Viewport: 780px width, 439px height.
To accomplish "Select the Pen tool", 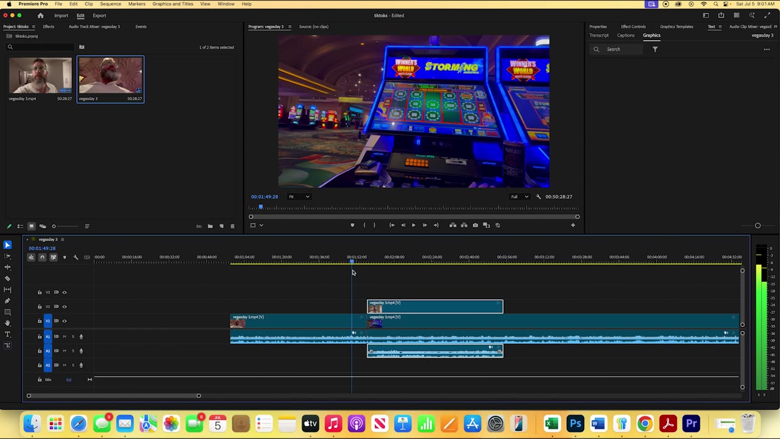I will (x=7, y=301).
